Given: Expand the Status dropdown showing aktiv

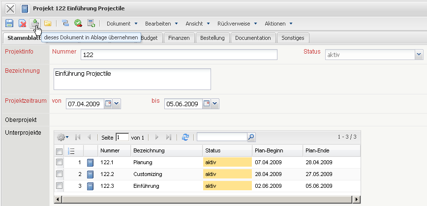Looking at the screenshot, I should [x=419, y=55].
